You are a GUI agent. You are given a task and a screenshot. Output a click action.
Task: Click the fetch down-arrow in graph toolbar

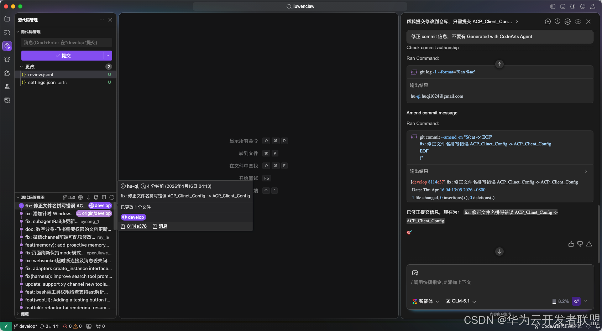click(88, 197)
